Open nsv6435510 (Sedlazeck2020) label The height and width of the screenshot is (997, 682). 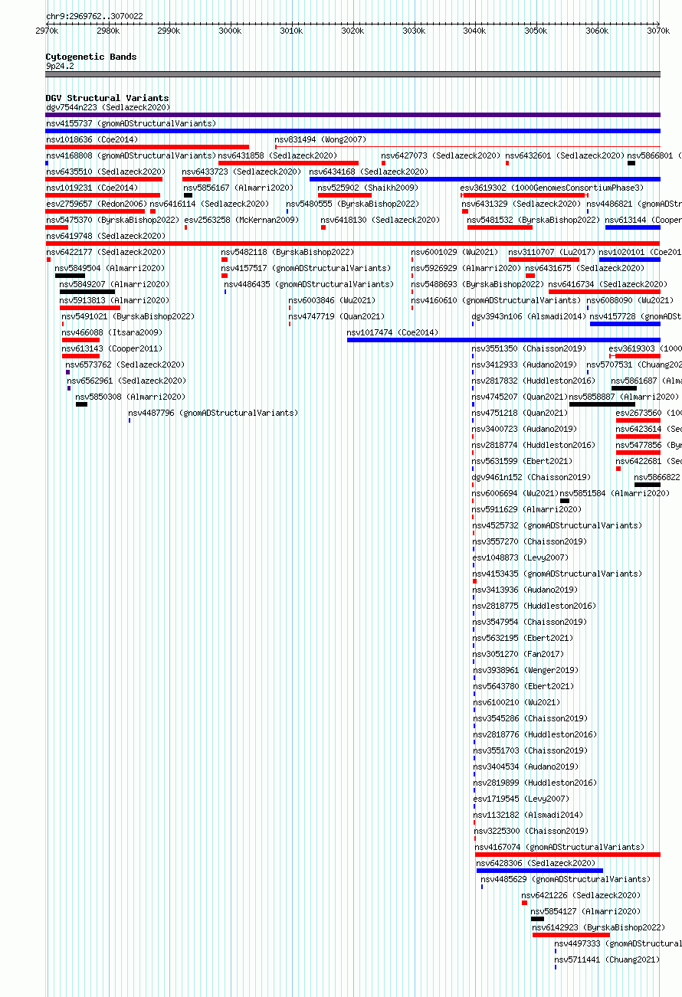[105, 172]
